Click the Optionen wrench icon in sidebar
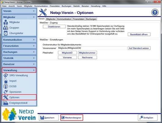Screen dimensions: 162x123 (x=6, y=97)
